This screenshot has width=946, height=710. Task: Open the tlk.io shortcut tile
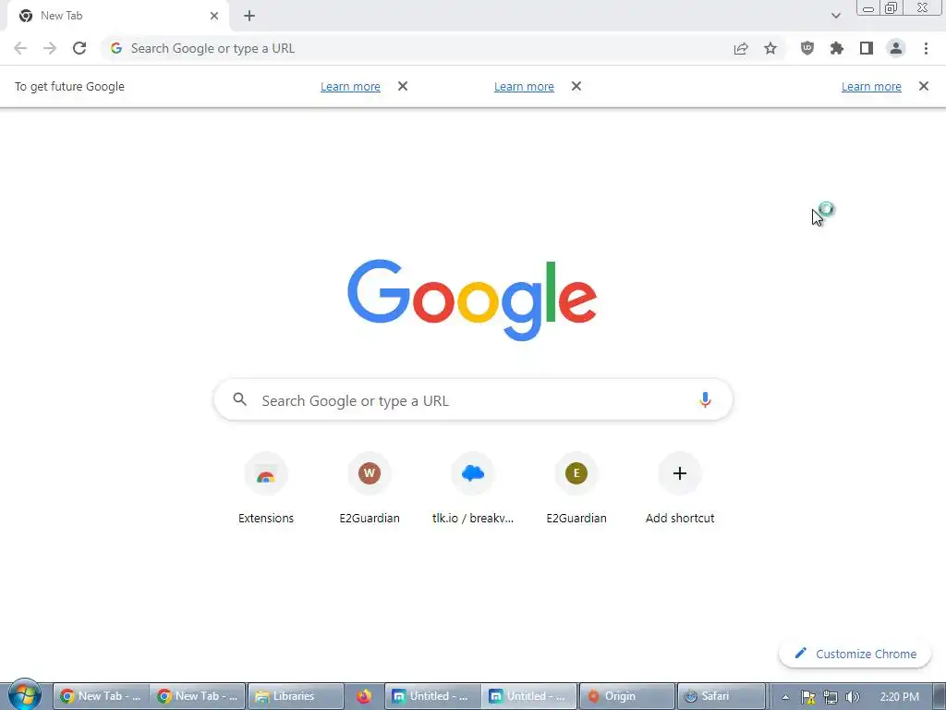pyautogui.click(x=473, y=489)
